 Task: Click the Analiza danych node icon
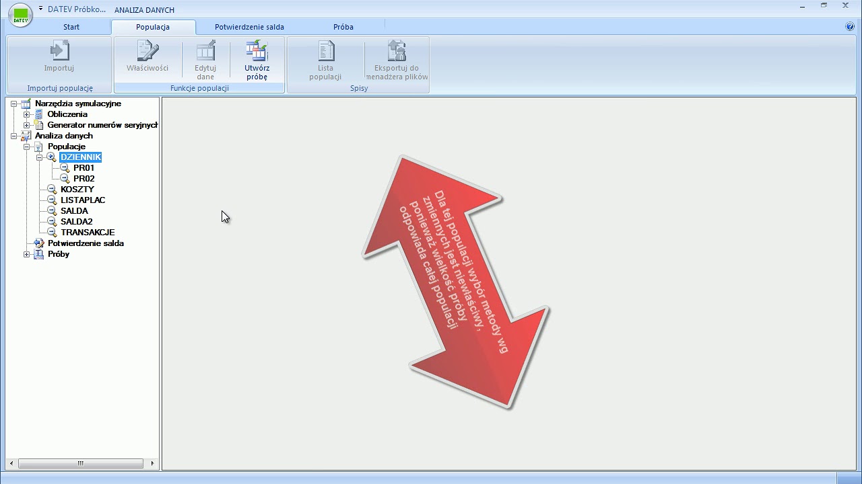tap(26, 136)
